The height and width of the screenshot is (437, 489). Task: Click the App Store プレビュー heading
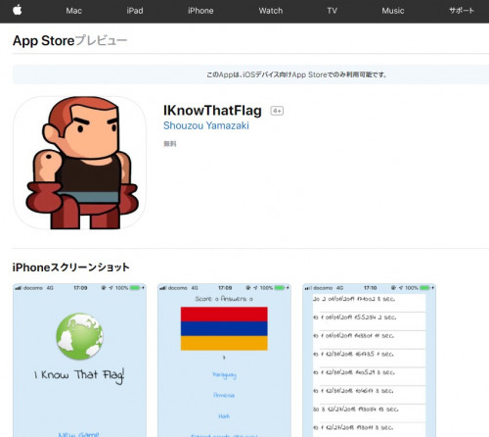[69, 41]
